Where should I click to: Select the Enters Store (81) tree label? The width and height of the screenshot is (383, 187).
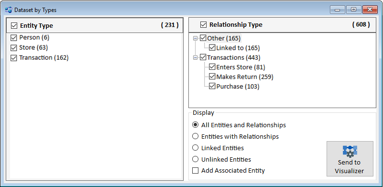pos(241,67)
